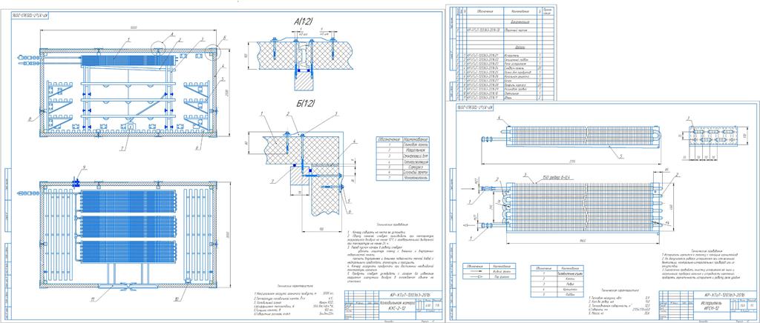Click callout number 9 on the lower plan
This screenshot has height=323, width=760.
[x=85, y=170]
